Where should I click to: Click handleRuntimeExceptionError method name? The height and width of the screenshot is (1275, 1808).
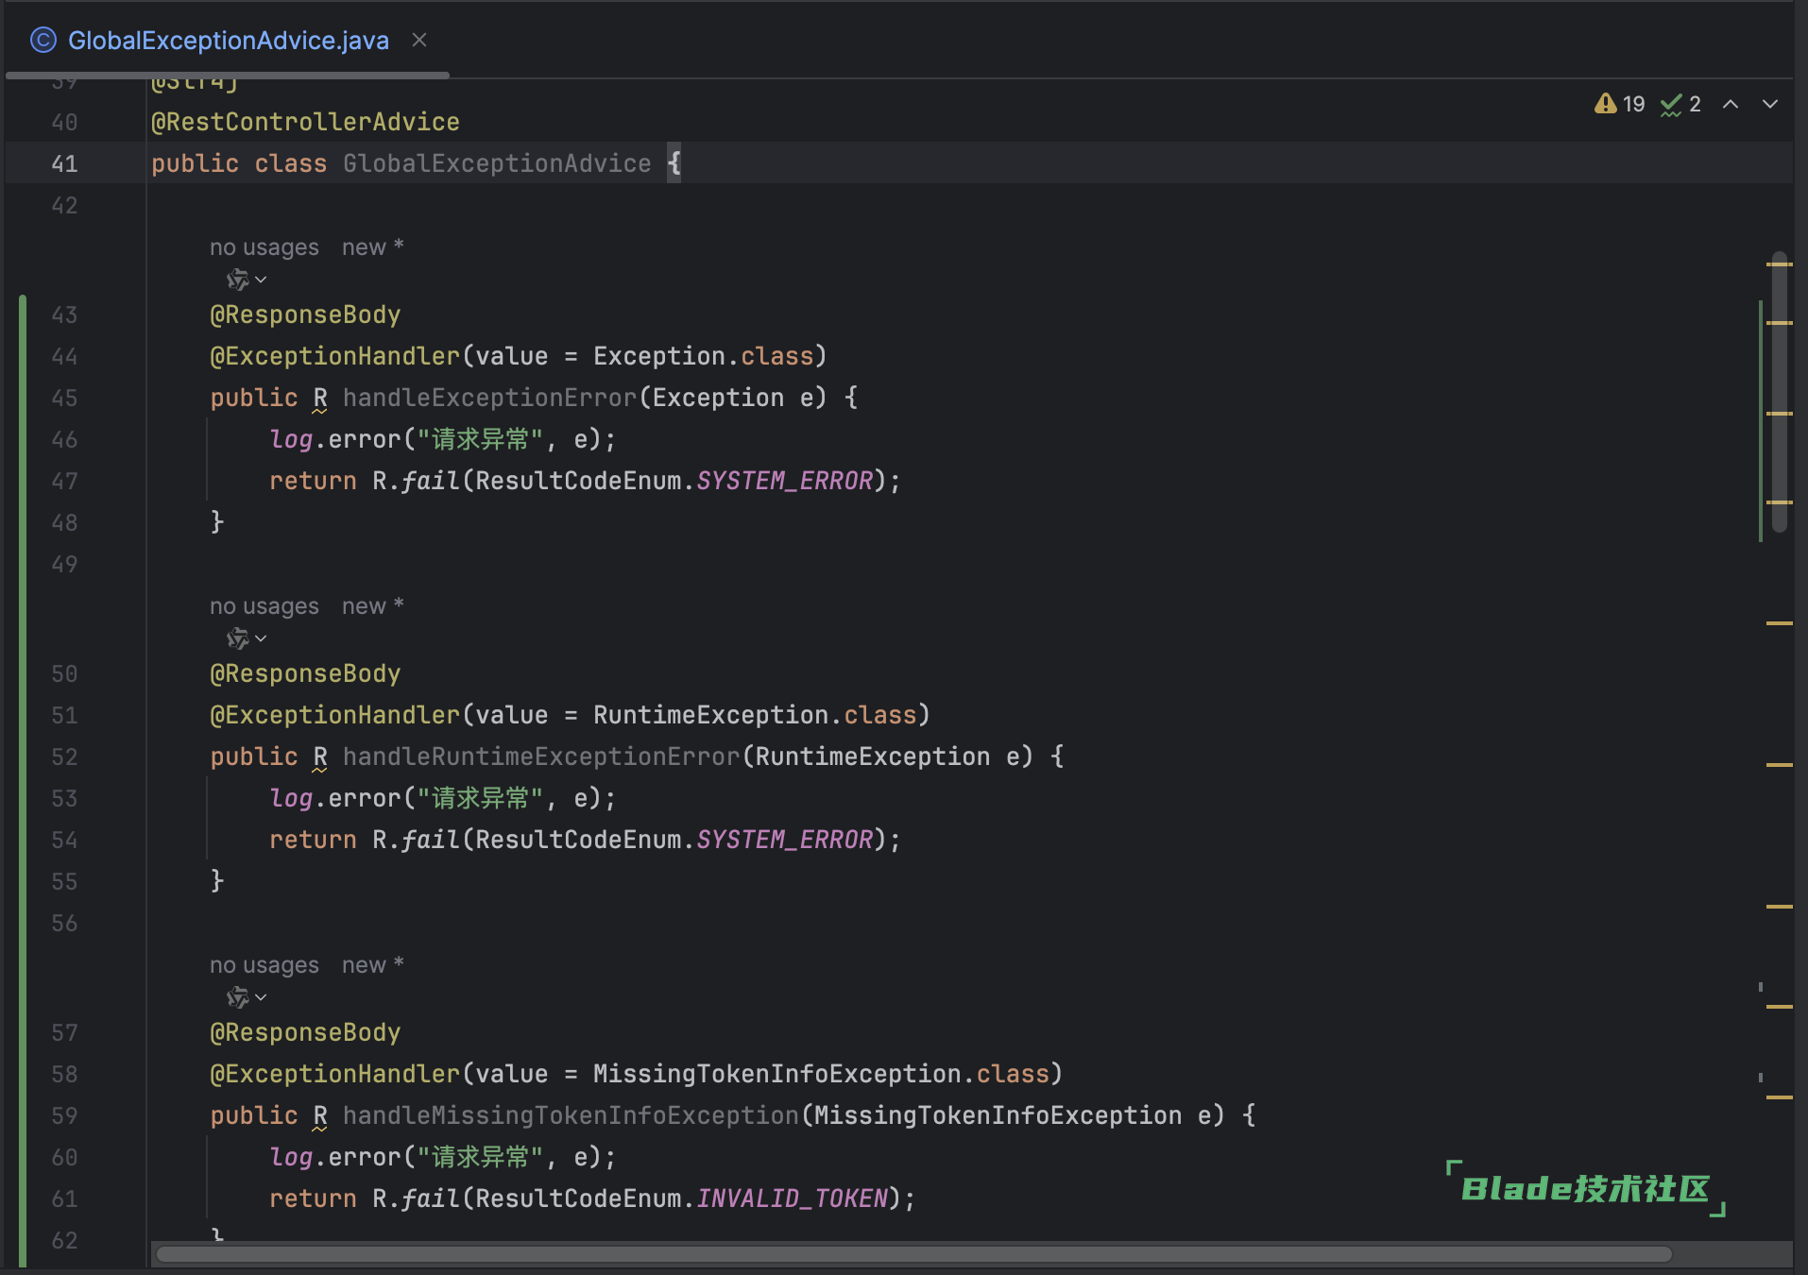coord(541,756)
